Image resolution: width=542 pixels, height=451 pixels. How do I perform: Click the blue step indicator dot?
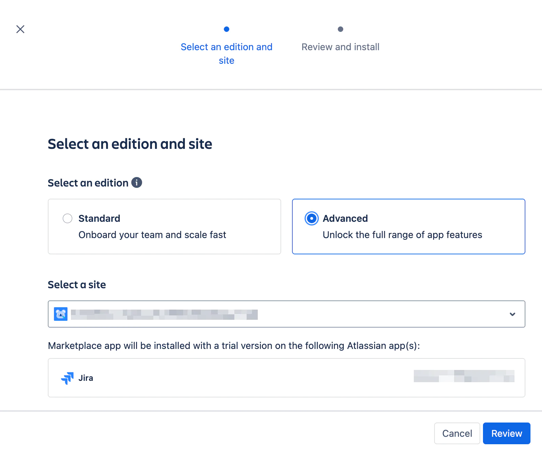pos(227,29)
